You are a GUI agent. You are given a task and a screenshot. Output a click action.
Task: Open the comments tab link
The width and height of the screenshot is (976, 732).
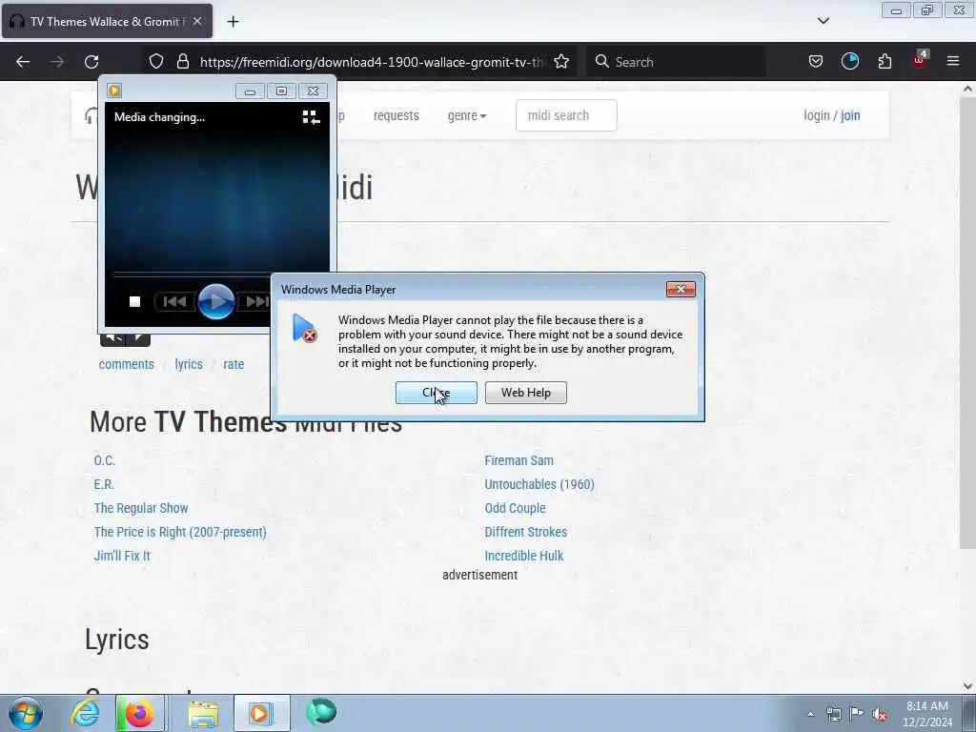pyautogui.click(x=127, y=364)
